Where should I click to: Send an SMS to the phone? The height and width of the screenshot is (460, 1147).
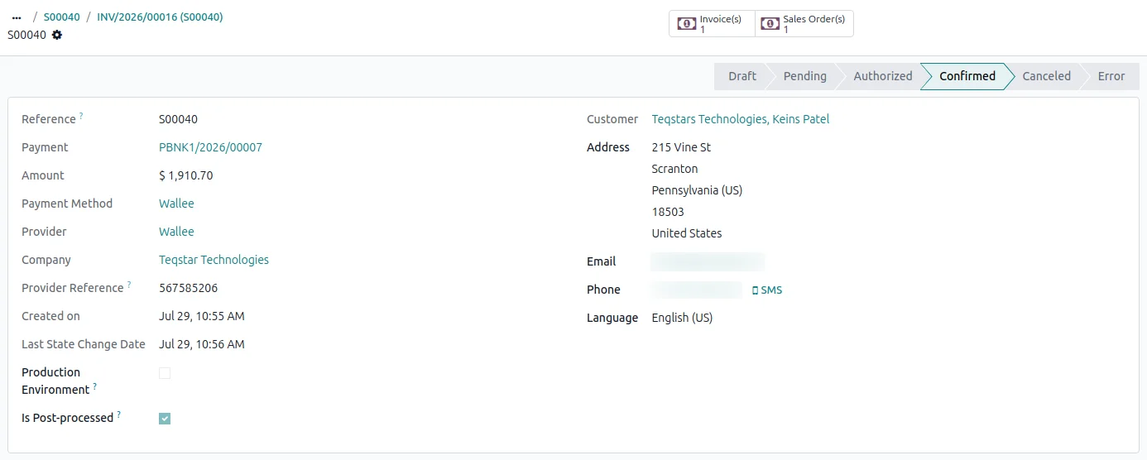(x=767, y=290)
